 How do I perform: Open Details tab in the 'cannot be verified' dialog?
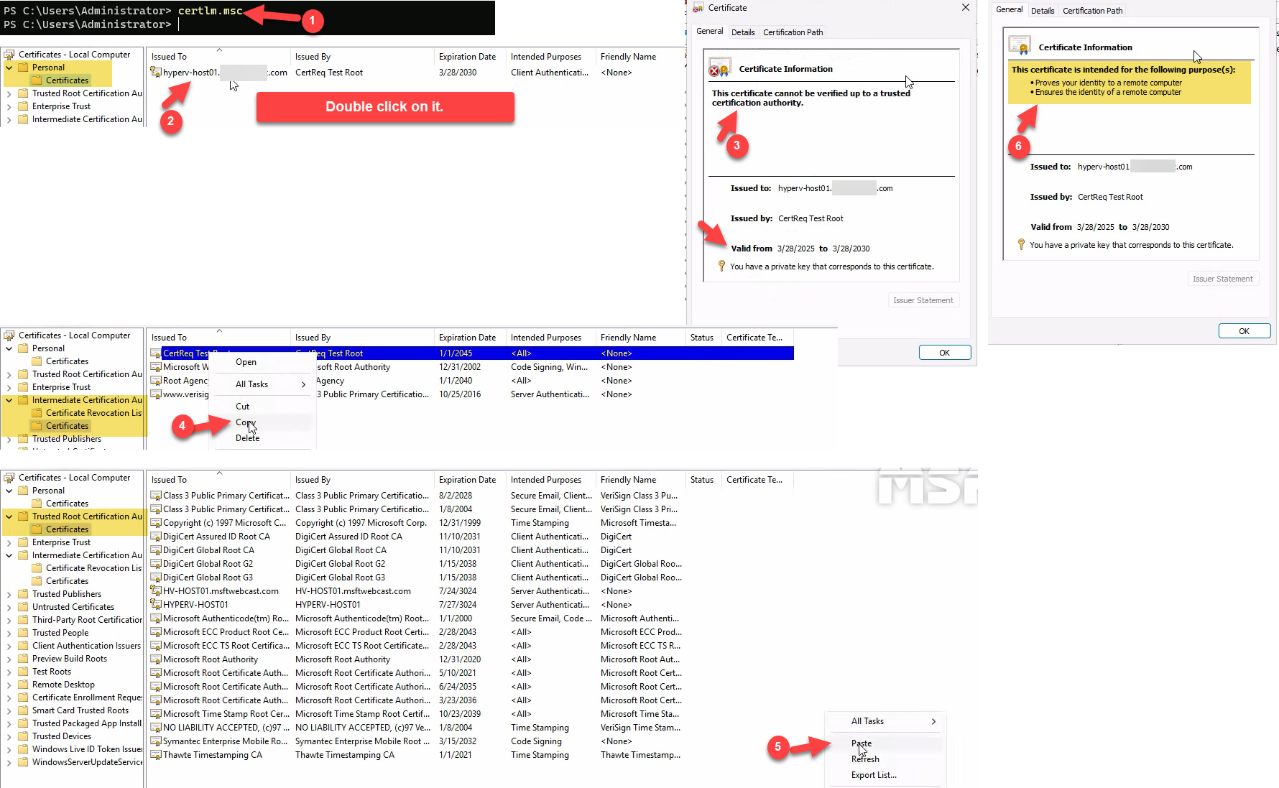(x=743, y=32)
